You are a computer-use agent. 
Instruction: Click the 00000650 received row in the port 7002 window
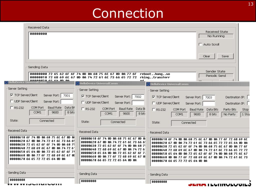[x=113, y=153]
